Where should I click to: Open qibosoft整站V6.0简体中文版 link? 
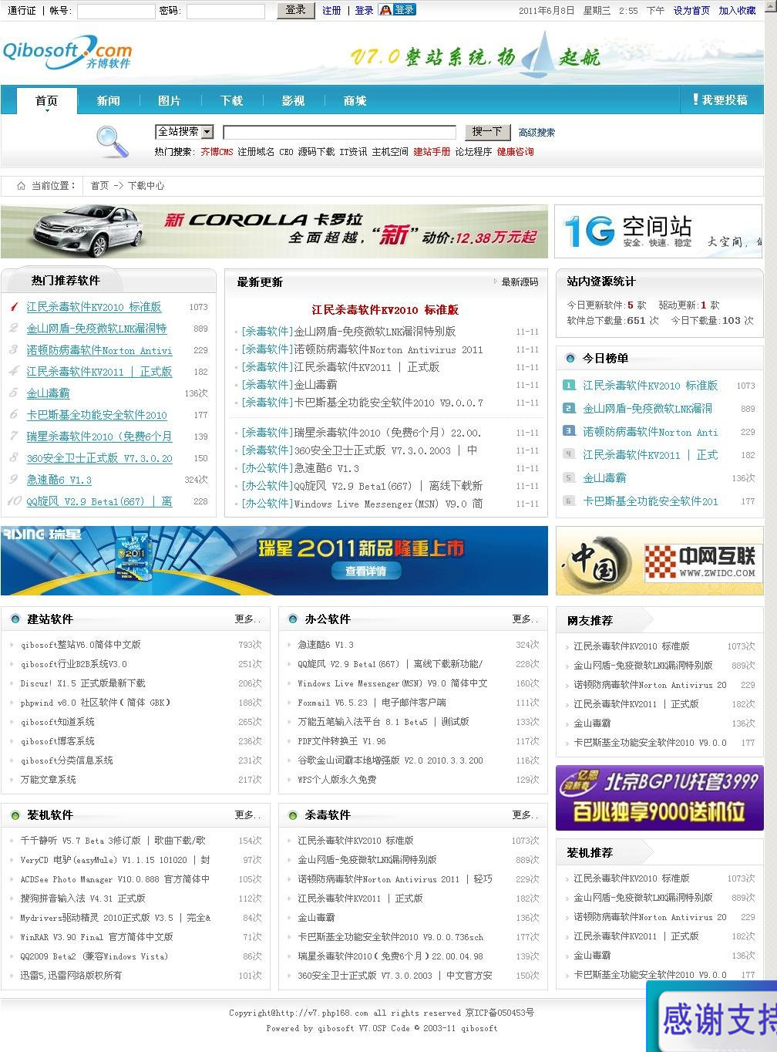tap(80, 645)
